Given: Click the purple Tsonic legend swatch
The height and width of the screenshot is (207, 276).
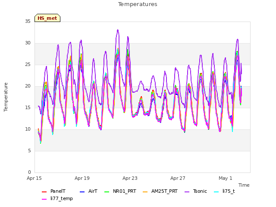Looking at the screenshot, I should coord(187,191).
